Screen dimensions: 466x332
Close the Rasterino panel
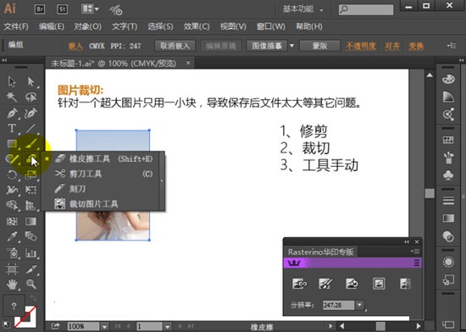coord(417,241)
